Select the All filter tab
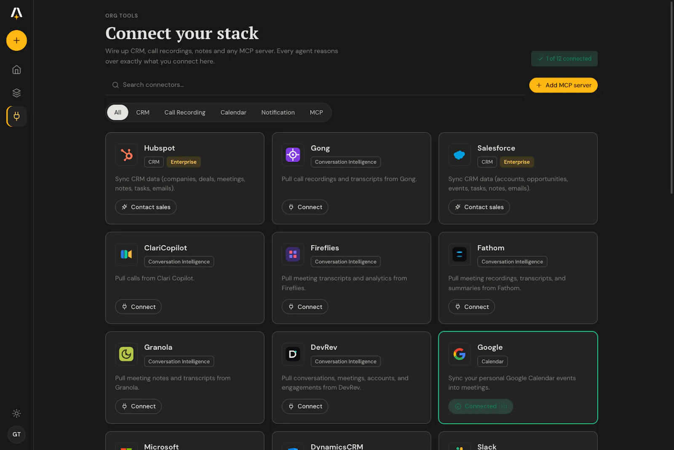 (x=118, y=113)
